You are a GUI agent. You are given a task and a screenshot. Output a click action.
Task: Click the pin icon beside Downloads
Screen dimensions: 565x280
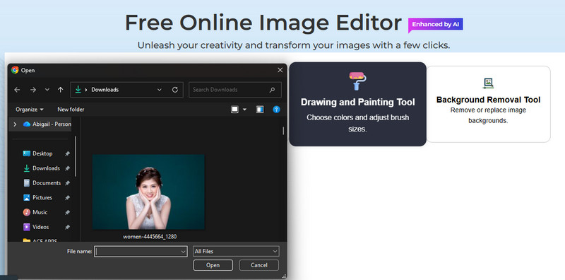(x=67, y=168)
